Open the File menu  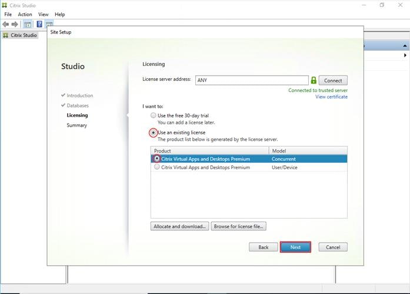click(x=8, y=14)
